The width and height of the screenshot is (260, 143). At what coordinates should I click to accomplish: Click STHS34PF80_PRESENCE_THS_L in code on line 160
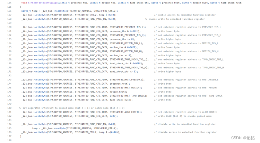[127, 27]
